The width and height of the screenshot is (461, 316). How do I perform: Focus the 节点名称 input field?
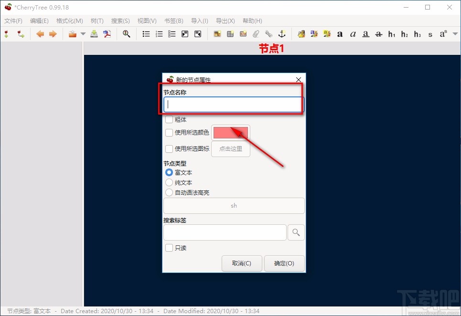click(x=234, y=105)
